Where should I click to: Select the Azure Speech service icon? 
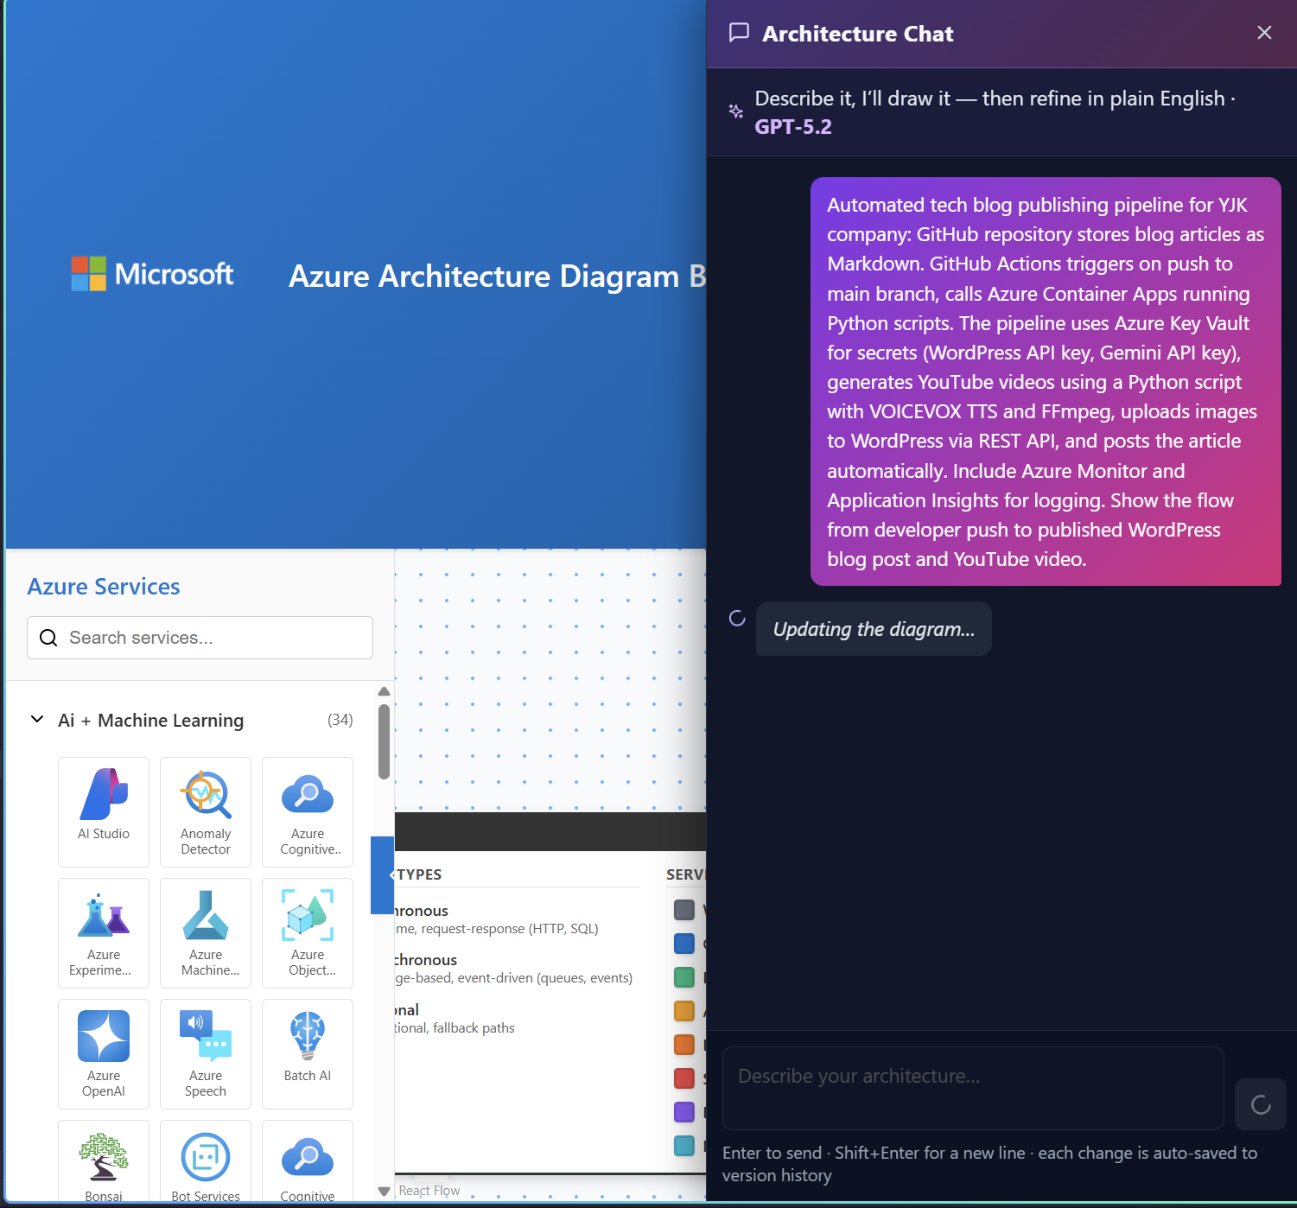206,1053
